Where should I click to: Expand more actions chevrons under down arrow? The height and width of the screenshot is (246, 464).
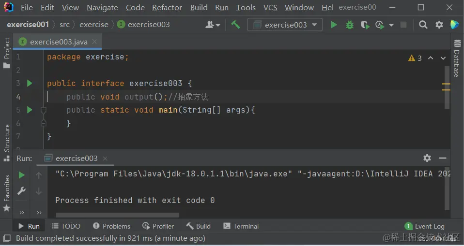pyautogui.click(x=39, y=213)
